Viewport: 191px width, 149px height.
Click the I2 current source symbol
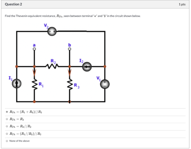point(87,67)
